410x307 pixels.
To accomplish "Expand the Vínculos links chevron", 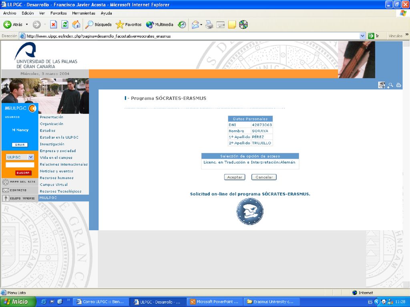I will click(x=407, y=34).
